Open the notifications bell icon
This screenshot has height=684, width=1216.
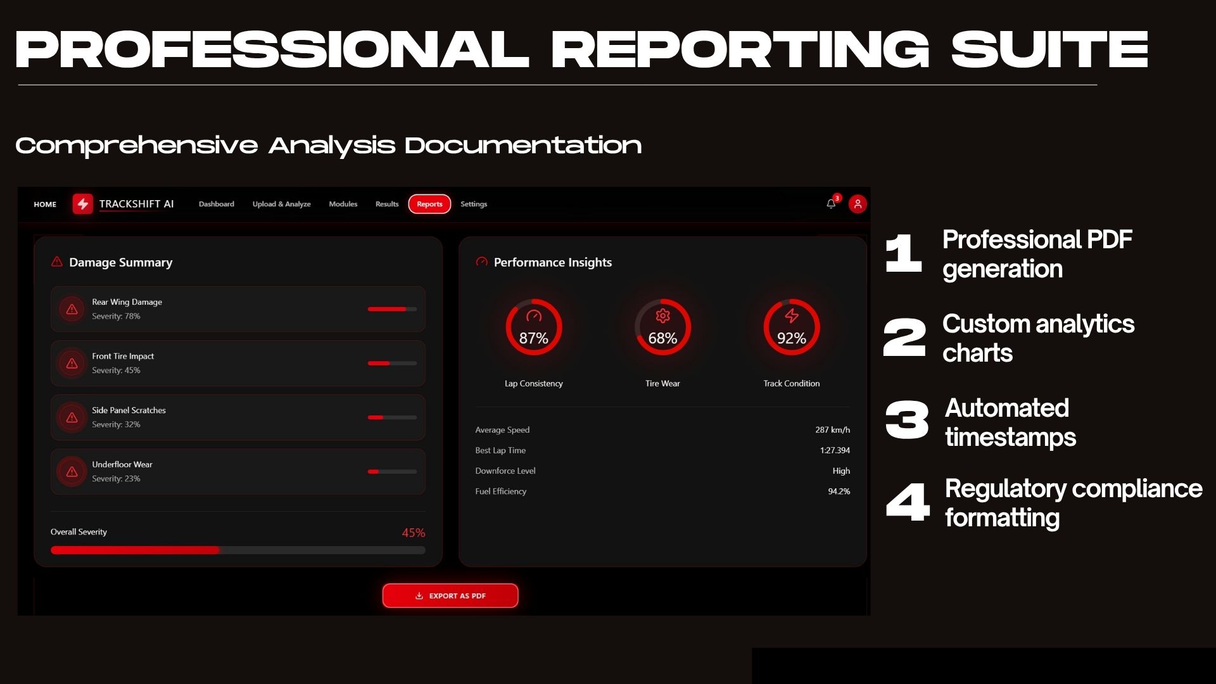[x=831, y=204]
